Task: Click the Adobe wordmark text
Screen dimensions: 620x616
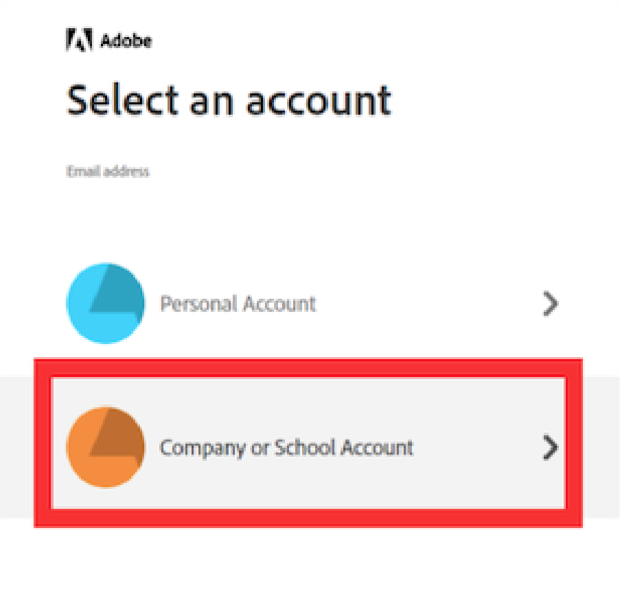Action: tap(126, 41)
